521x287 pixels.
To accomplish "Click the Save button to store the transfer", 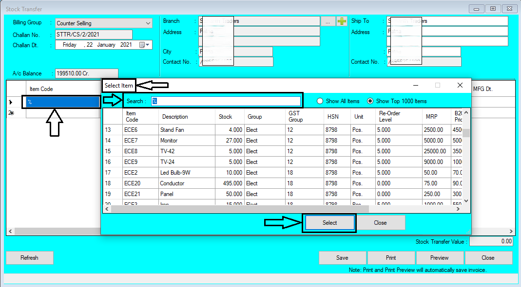I will coord(342,257).
